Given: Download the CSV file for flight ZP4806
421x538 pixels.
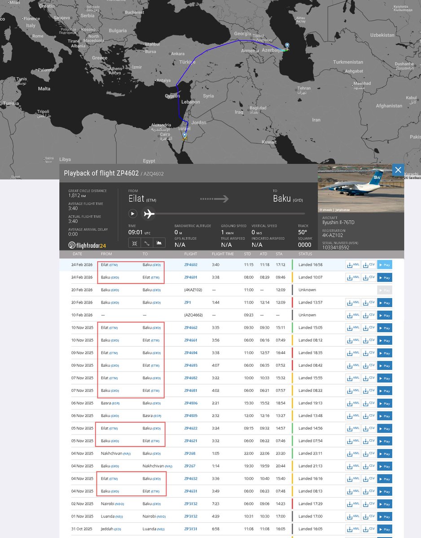Looking at the screenshot, I should point(368,403).
